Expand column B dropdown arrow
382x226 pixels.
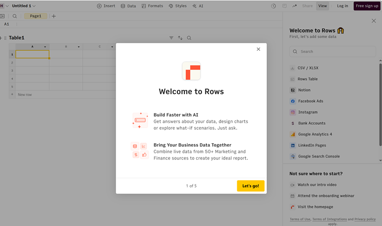(79, 47)
